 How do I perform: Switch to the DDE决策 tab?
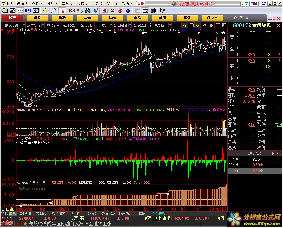25,214
